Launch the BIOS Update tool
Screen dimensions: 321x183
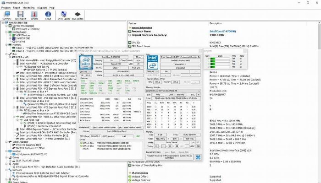[x=77, y=15]
